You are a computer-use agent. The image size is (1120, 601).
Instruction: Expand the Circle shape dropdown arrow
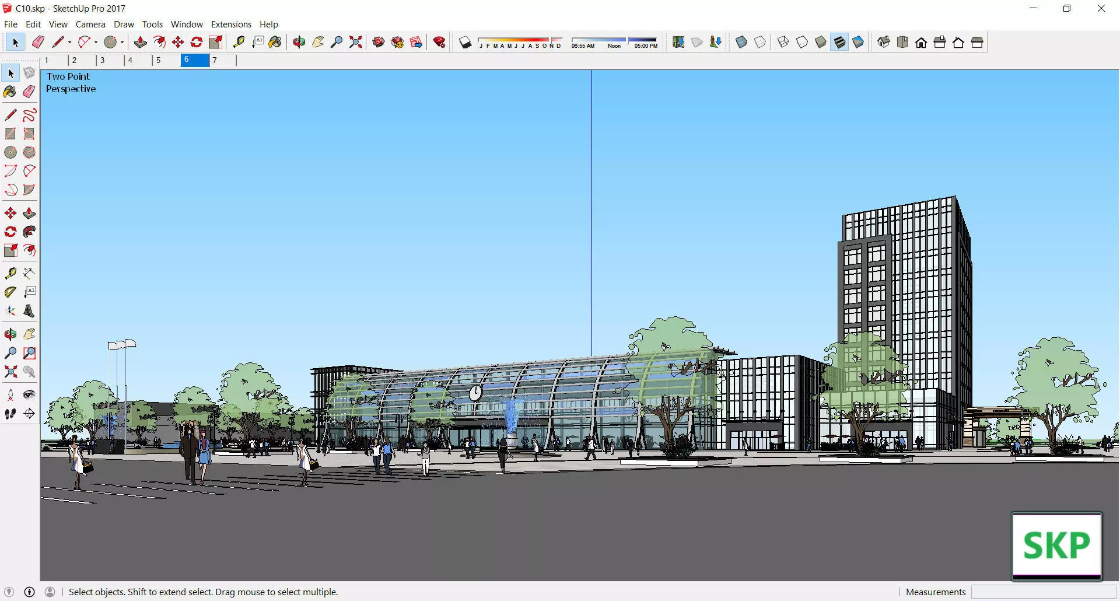tap(122, 42)
